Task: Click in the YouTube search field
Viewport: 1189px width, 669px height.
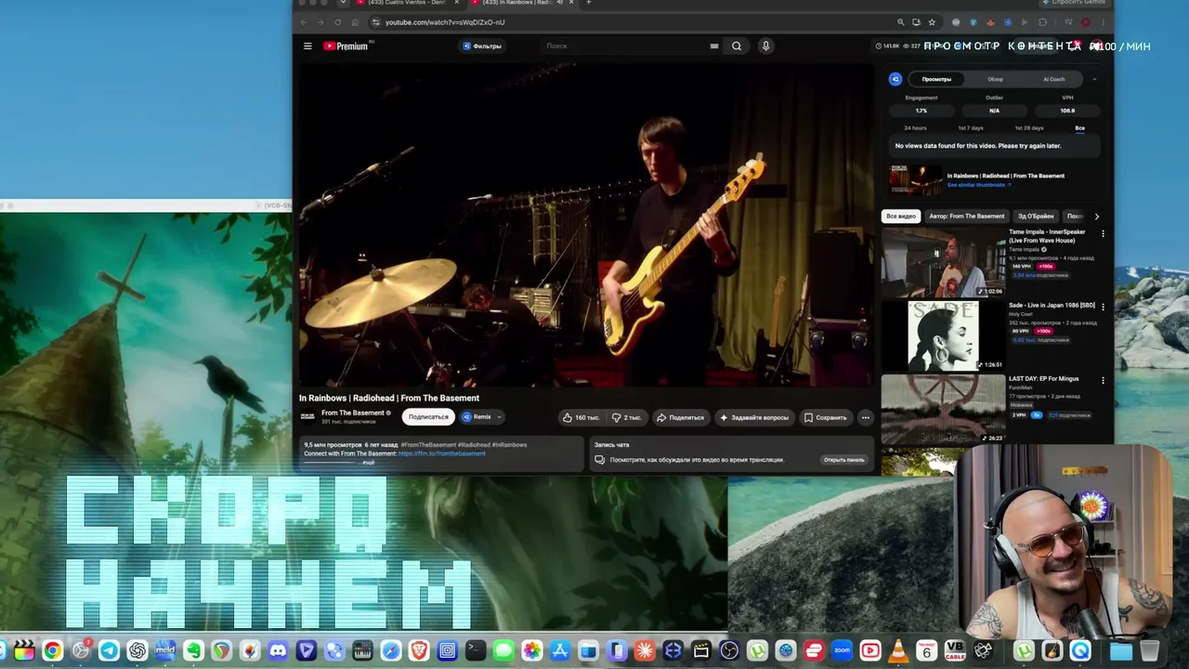Action: (x=627, y=46)
